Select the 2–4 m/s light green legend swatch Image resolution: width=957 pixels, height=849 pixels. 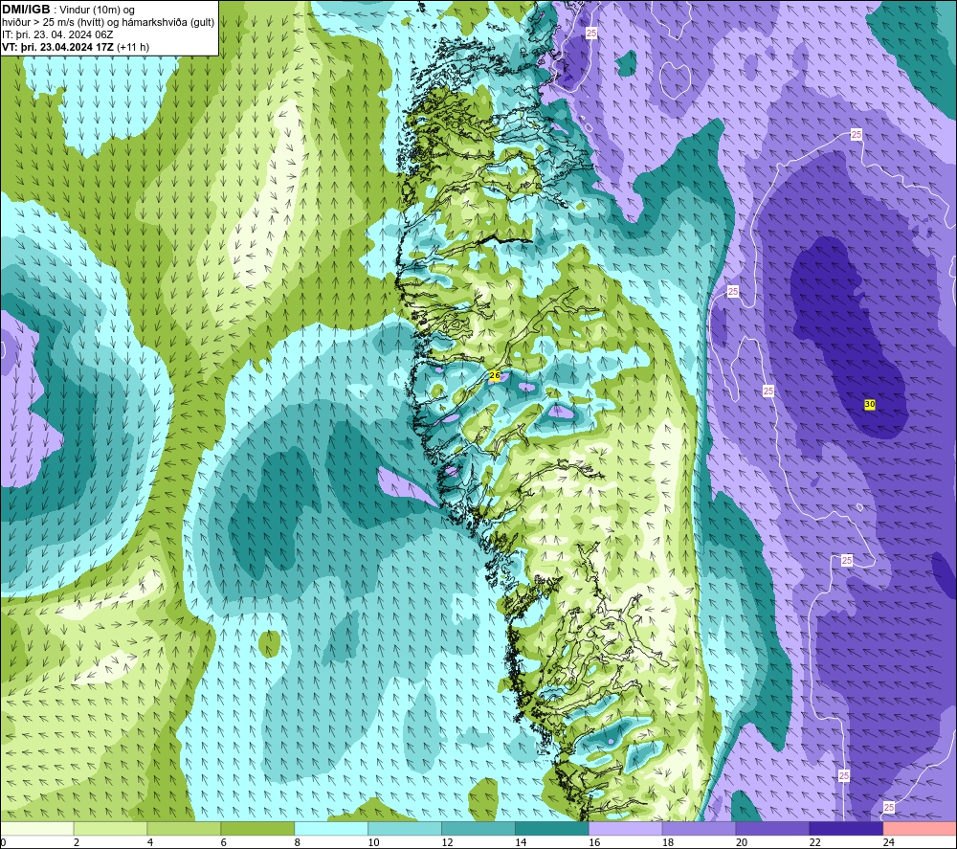(x=110, y=828)
